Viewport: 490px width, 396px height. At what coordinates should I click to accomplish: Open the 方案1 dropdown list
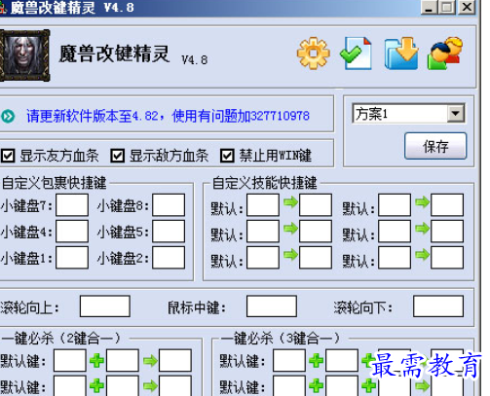[x=456, y=113]
